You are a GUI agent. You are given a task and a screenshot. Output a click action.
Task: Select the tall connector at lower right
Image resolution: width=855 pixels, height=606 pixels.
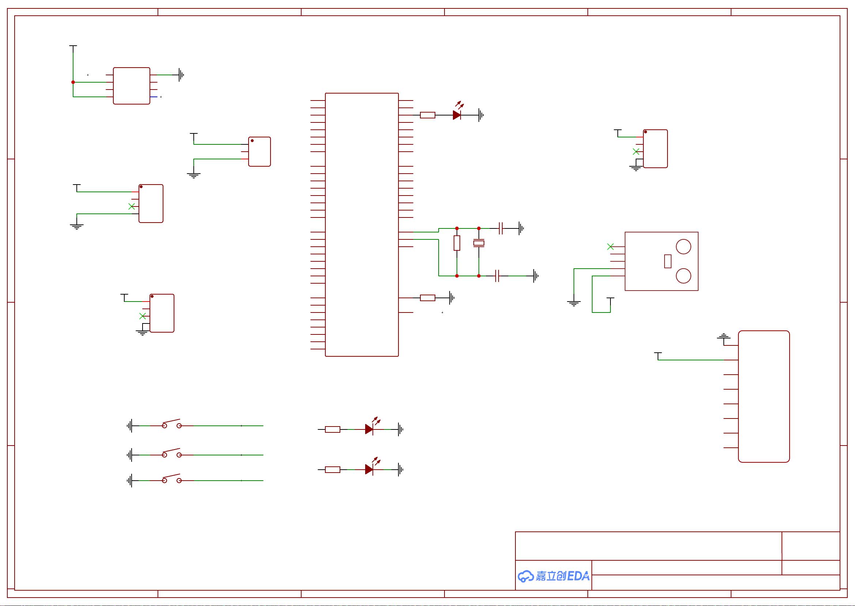pos(764,396)
